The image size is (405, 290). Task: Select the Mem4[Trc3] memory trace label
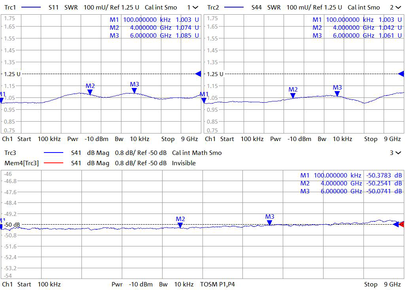click(21, 163)
